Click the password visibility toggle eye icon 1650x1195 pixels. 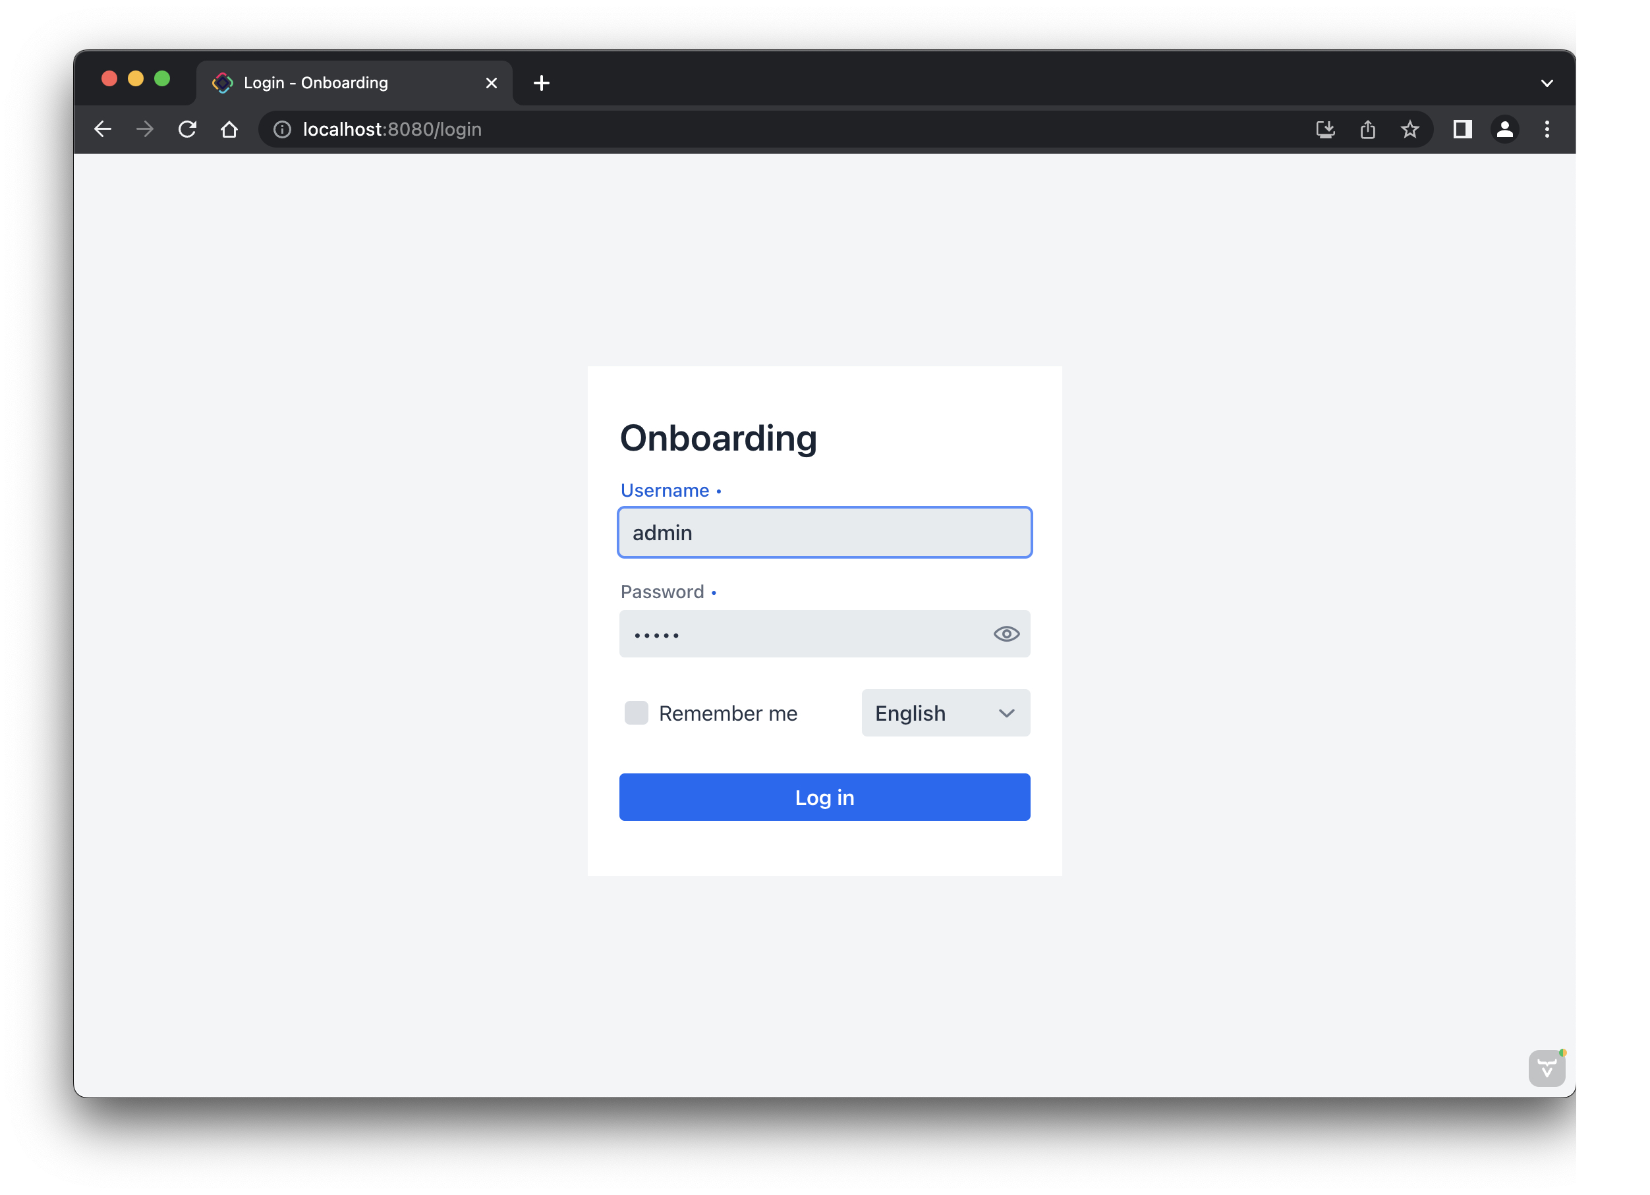1006,632
